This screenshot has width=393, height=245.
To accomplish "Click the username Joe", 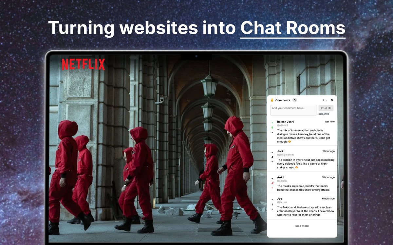I will [279, 199].
